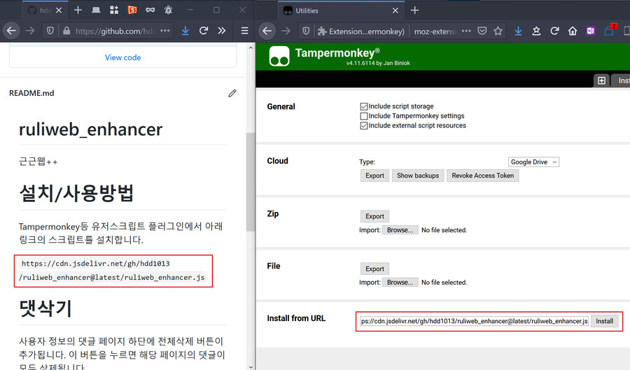The height and width of the screenshot is (370, 630).
Task: Open hamburger menu in GitHub browser window
Action: 244,31
